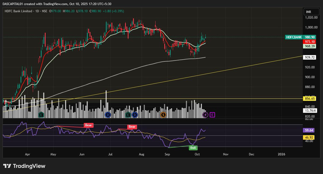Click the 968.39 moving average label

(310, 46)
